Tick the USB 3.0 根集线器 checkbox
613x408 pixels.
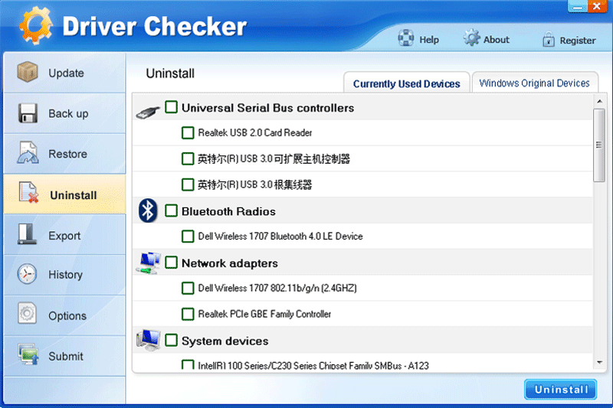click(x=188, y=184)
